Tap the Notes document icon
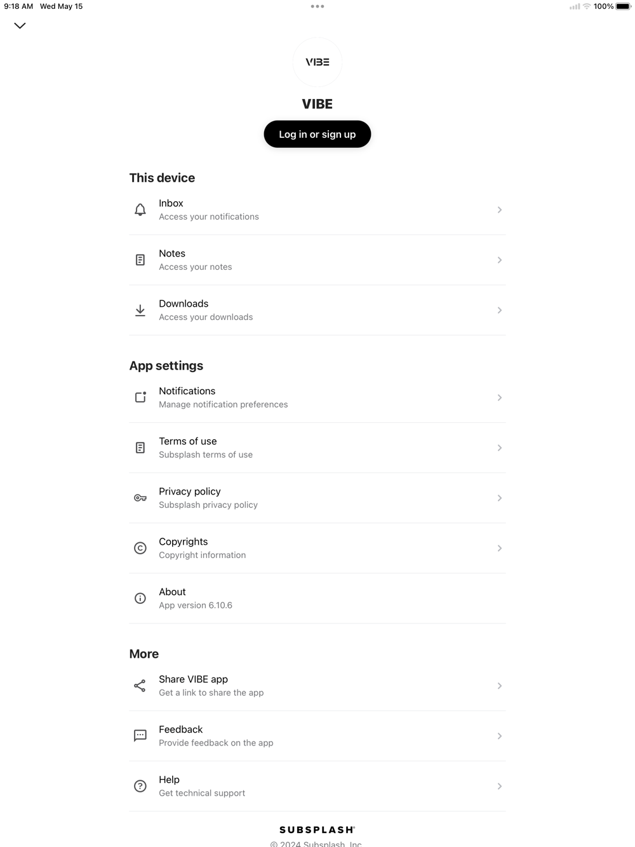Image resolution: width=635 pixels, height=847 pixels. pos(140,260)
